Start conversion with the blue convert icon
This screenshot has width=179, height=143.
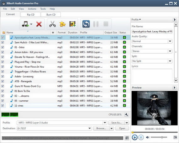(86, 24)
